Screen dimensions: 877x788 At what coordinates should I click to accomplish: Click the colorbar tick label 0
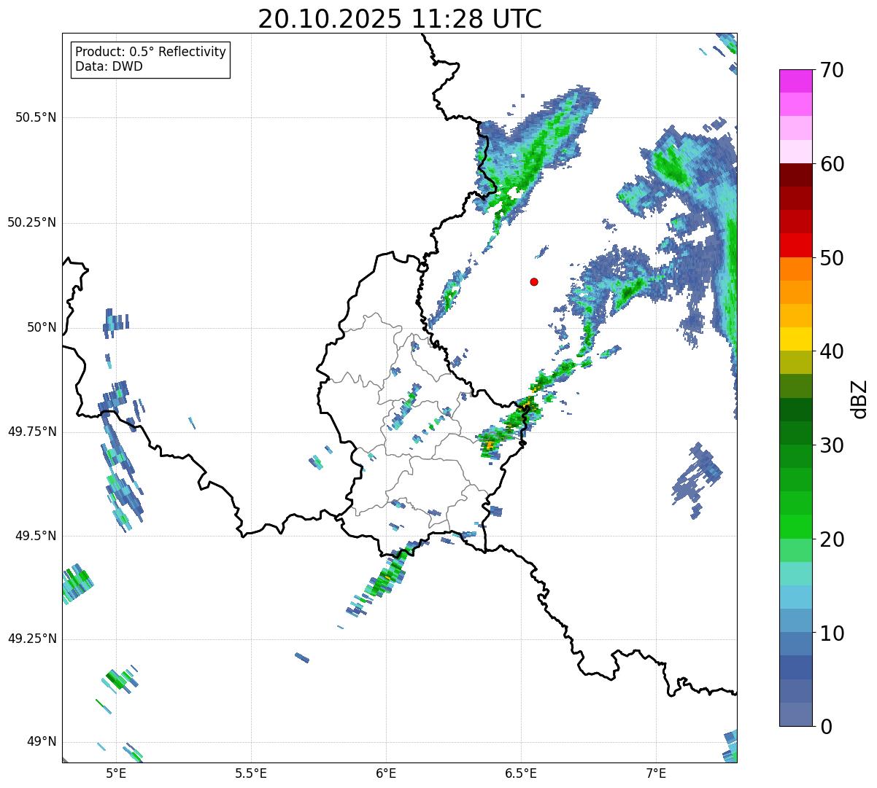[826, 727]
